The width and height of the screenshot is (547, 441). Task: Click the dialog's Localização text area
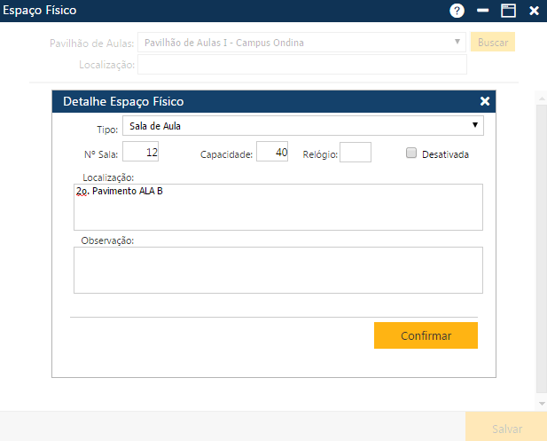278,207
